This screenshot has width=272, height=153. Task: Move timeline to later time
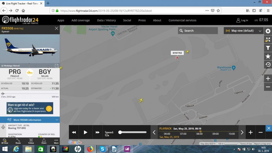[242, 132]
